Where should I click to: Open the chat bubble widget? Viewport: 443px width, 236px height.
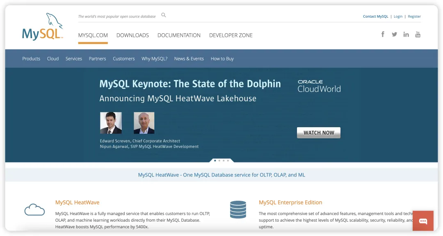tap(423, 221)
